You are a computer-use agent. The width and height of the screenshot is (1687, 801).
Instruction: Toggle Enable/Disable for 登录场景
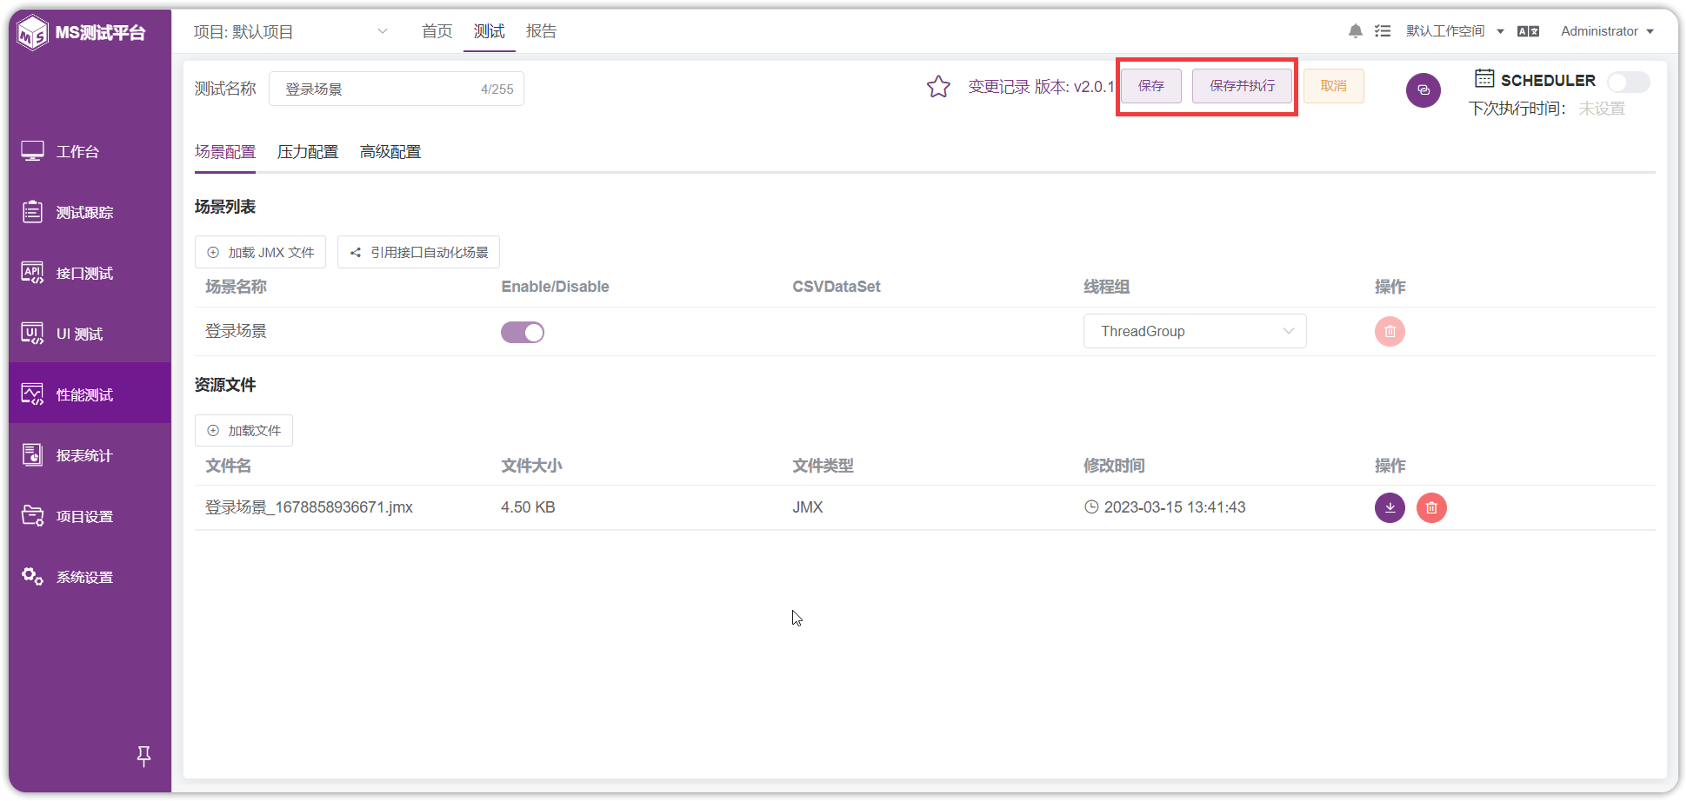coord(523,332)
